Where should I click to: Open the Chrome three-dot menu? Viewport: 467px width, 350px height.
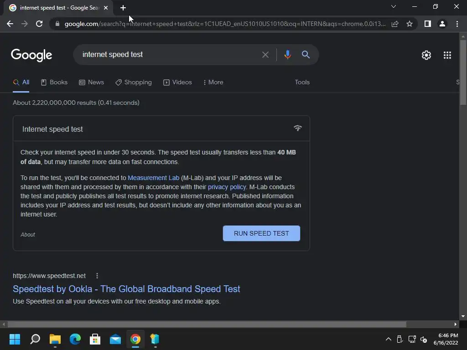tap(457, 24)
